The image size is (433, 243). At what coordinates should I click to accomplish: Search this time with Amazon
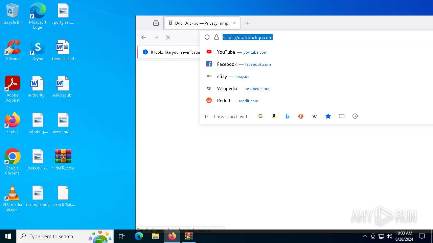pos(274,116)
